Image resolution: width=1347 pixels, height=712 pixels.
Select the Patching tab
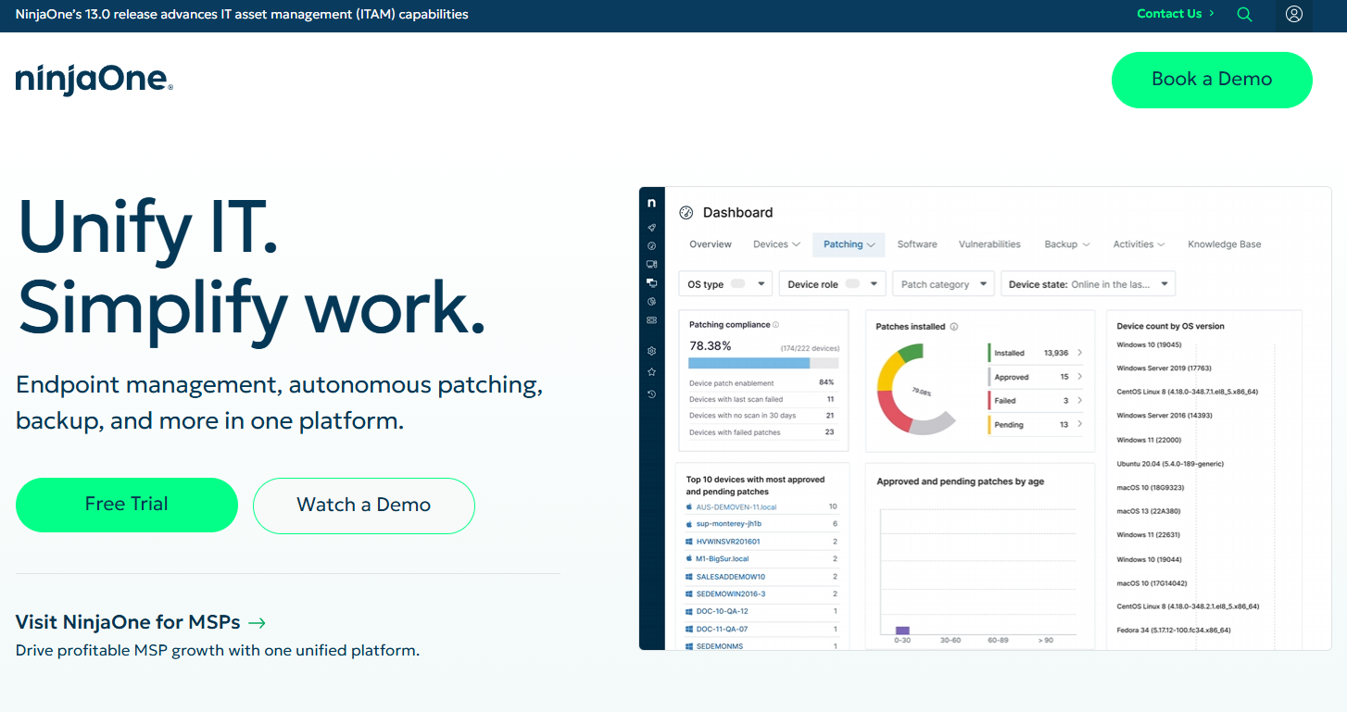(x=850, y=244)
